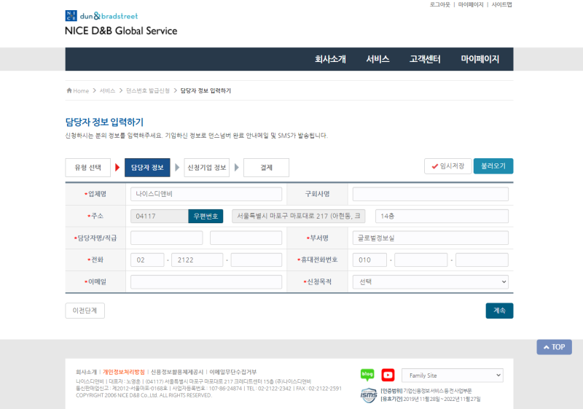Open 서비스 in the main navigation

(377, 59)
